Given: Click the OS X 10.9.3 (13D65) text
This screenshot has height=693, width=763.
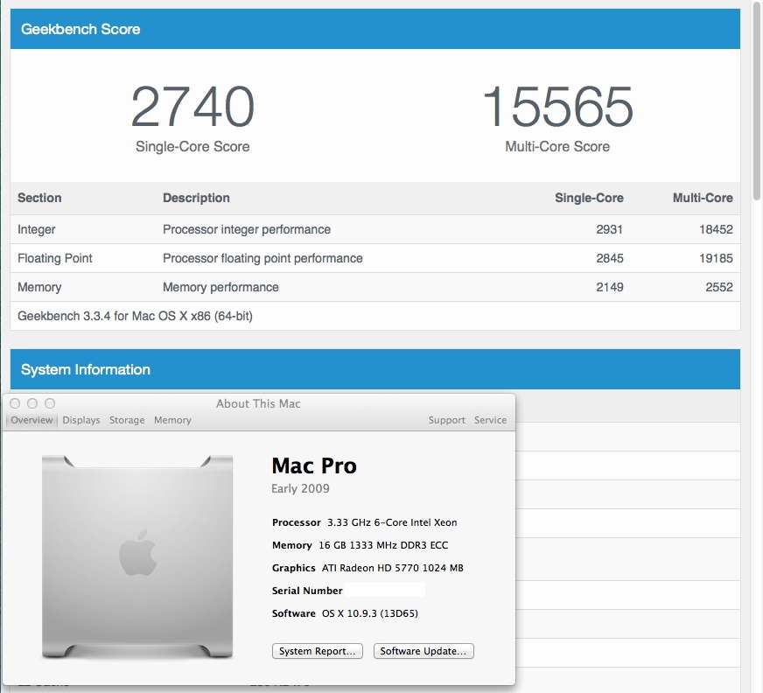Looking at the screenshot, I should tap(370, 613).
